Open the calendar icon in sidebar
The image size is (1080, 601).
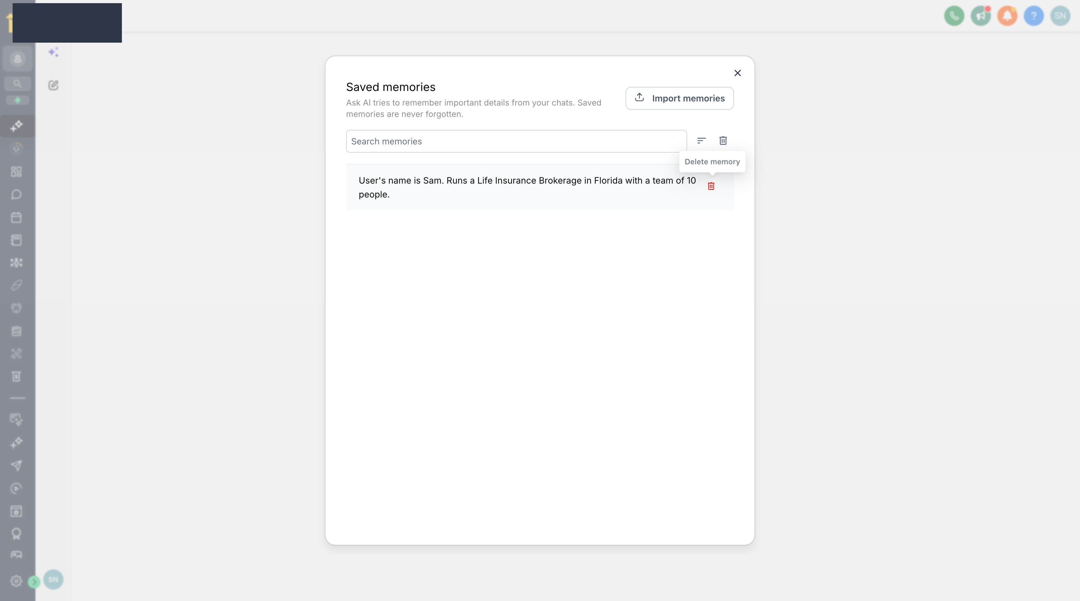click(16, 217)
